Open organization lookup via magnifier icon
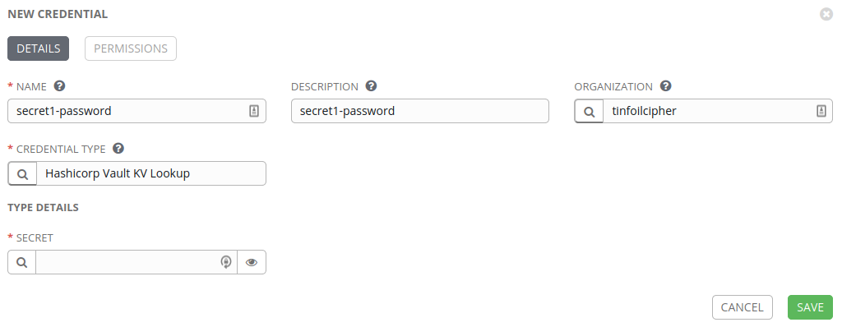The height and width of the screenshot is (327, 842). point(589,111)
